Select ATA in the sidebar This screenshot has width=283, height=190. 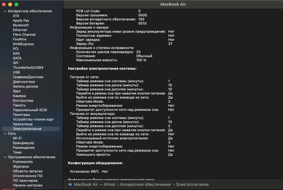pos(16,16)
